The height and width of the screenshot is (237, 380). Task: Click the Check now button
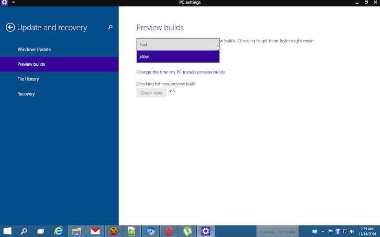(x=151, y=93)
